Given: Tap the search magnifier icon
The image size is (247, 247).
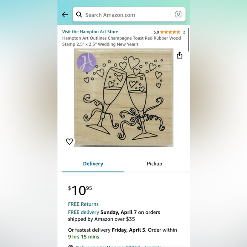Looking at the screenshot, I should point(79,14).
